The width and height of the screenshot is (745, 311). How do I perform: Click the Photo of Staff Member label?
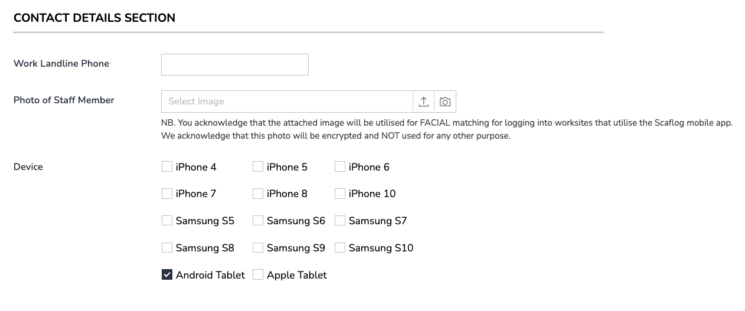pos(64,100)
